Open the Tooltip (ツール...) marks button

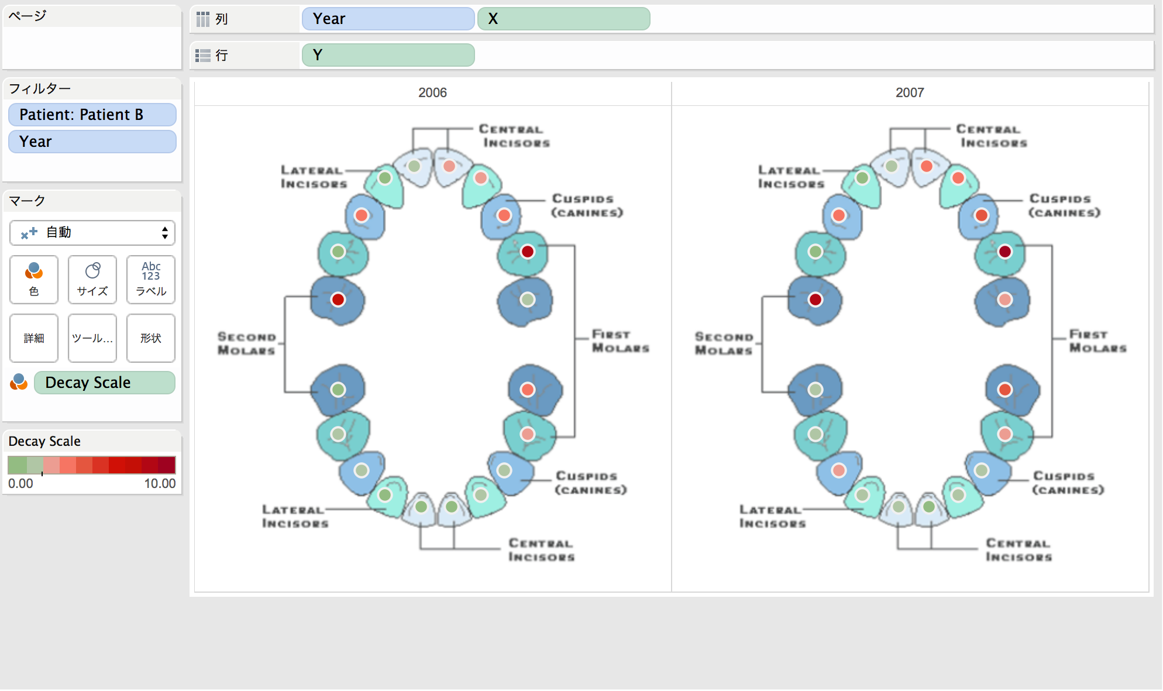coord(92,338)
